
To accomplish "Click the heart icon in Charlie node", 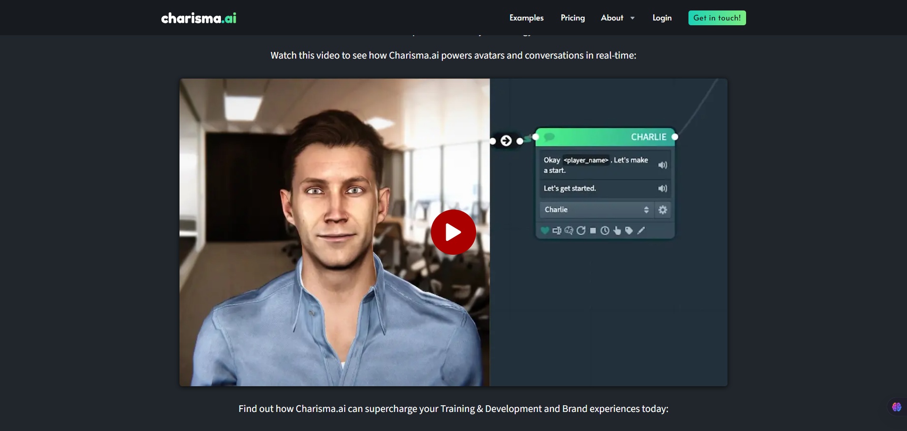I will (545, 231).
